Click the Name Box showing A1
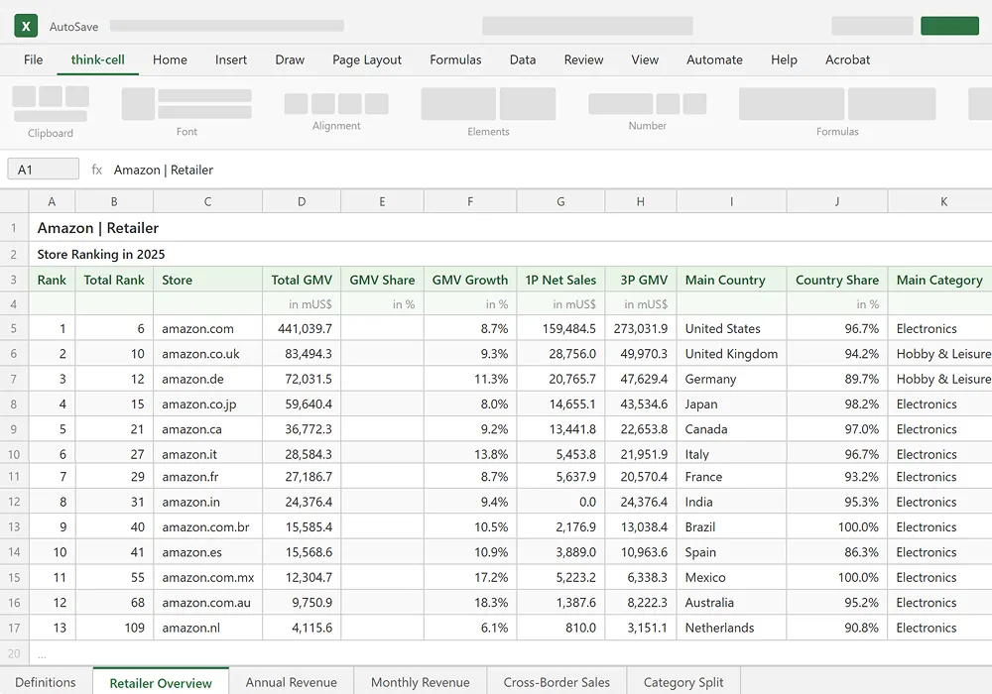This screenshot has width=992, height=694. pyautogui.click(x=43, y=170)
